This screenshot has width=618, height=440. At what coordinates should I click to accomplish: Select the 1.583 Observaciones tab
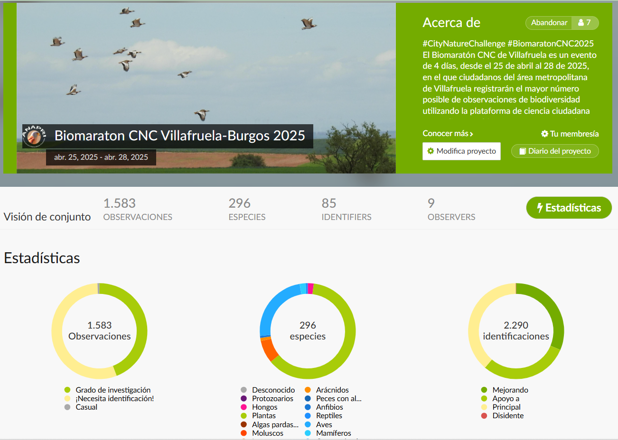pos(138,210)
